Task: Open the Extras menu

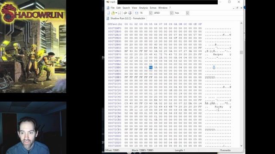Action: [153, 8]
